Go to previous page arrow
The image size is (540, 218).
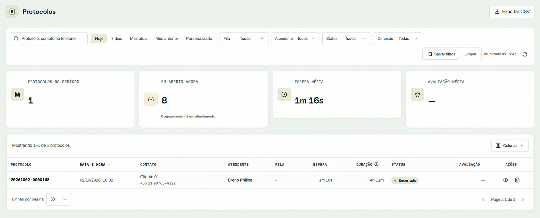point(483,199)
